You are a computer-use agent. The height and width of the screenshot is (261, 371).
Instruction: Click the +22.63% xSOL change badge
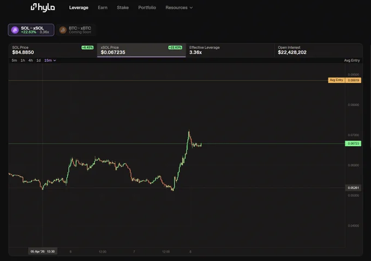pyautogui.click(x=175, y=48)
